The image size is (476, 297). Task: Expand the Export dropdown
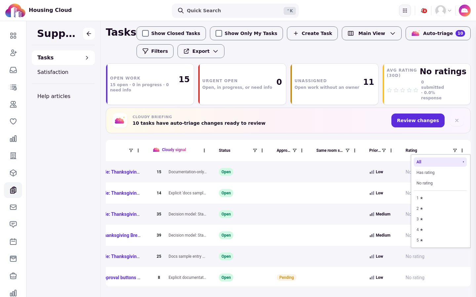tap(201, 51)
